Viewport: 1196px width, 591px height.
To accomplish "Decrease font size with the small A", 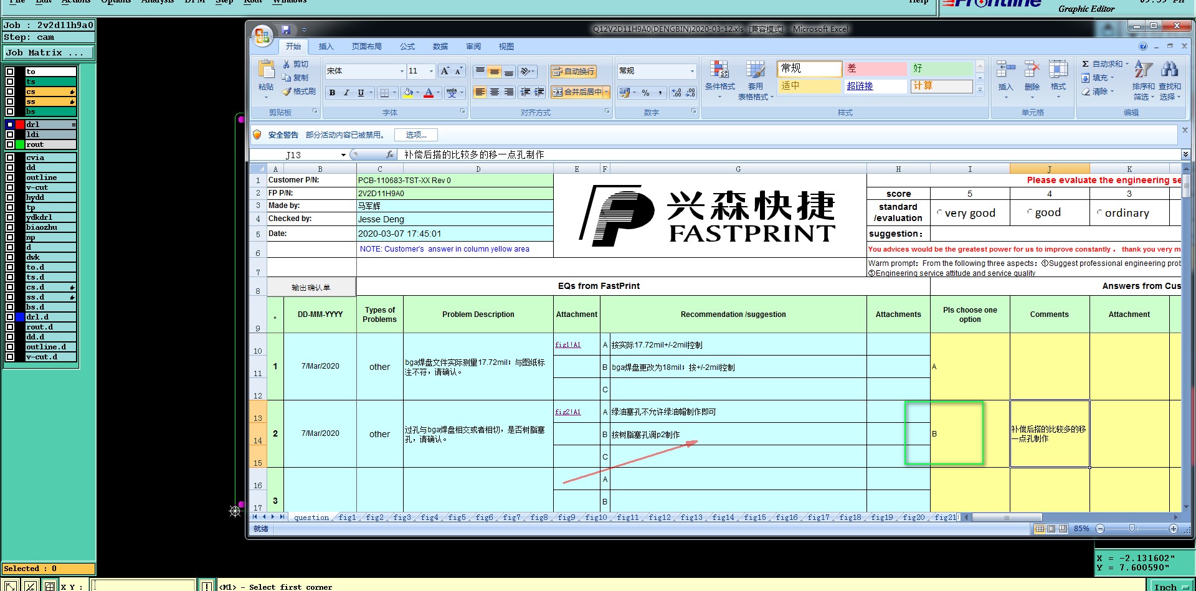I will pyautogui.click(x=458, y=71).
